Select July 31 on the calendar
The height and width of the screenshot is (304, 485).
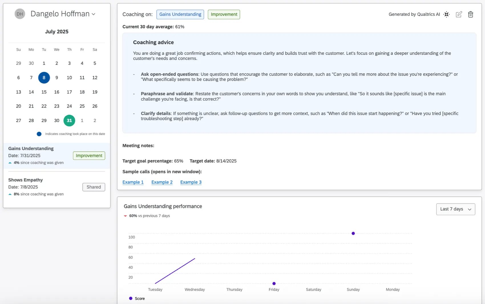click(69, 120)
